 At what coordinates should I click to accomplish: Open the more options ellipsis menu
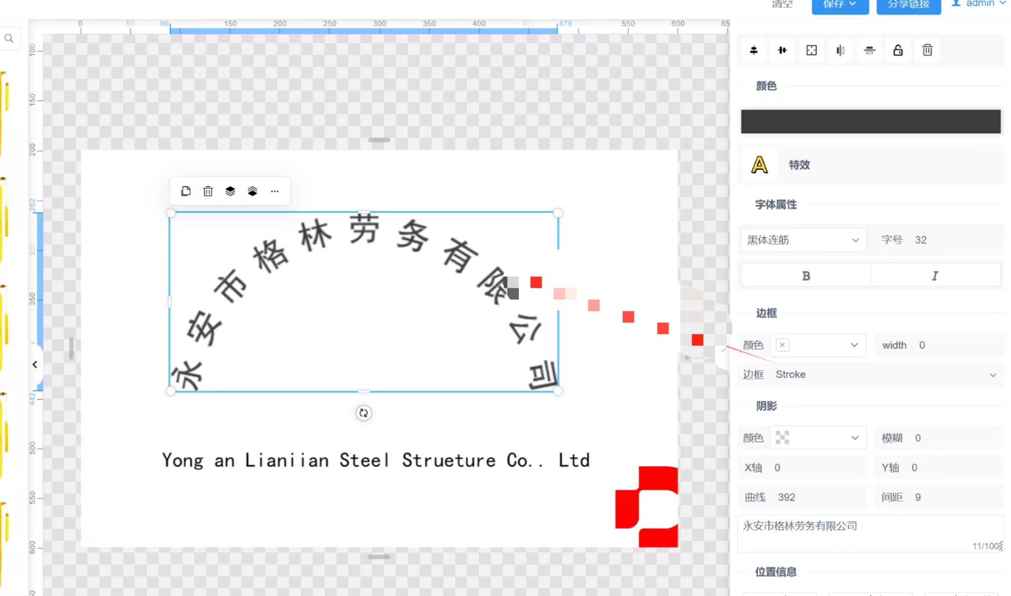coord(275,191)
